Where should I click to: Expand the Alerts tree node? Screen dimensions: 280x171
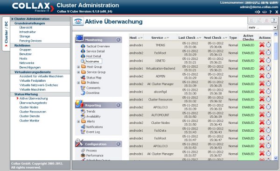click(x=78, y=121)
